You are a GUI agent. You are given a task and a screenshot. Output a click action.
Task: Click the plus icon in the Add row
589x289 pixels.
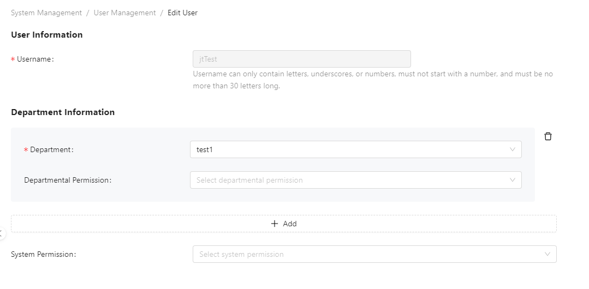coord(275,224)
